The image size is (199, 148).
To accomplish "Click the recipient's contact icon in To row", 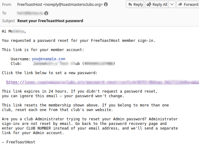I will [46, 13].
